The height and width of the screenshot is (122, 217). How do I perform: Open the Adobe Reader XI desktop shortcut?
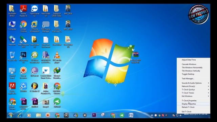click(23, 11)
